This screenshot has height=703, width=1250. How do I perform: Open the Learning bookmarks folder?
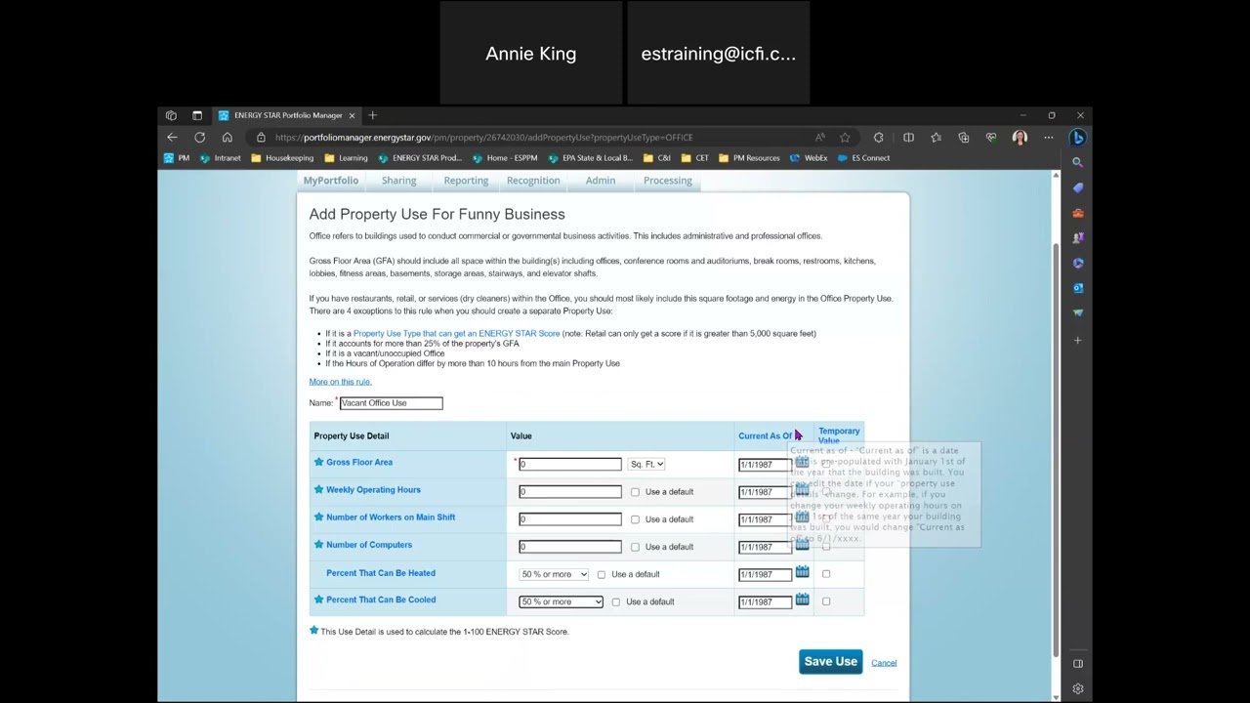pos(346,158)
